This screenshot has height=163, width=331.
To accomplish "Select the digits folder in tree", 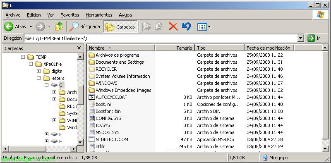I will pyautogui.click(x=53, y=71).
